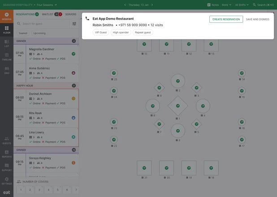Screen dimensions: 277x197
Task: Click the Notes icon in top bar
Action: coord(209,5)
